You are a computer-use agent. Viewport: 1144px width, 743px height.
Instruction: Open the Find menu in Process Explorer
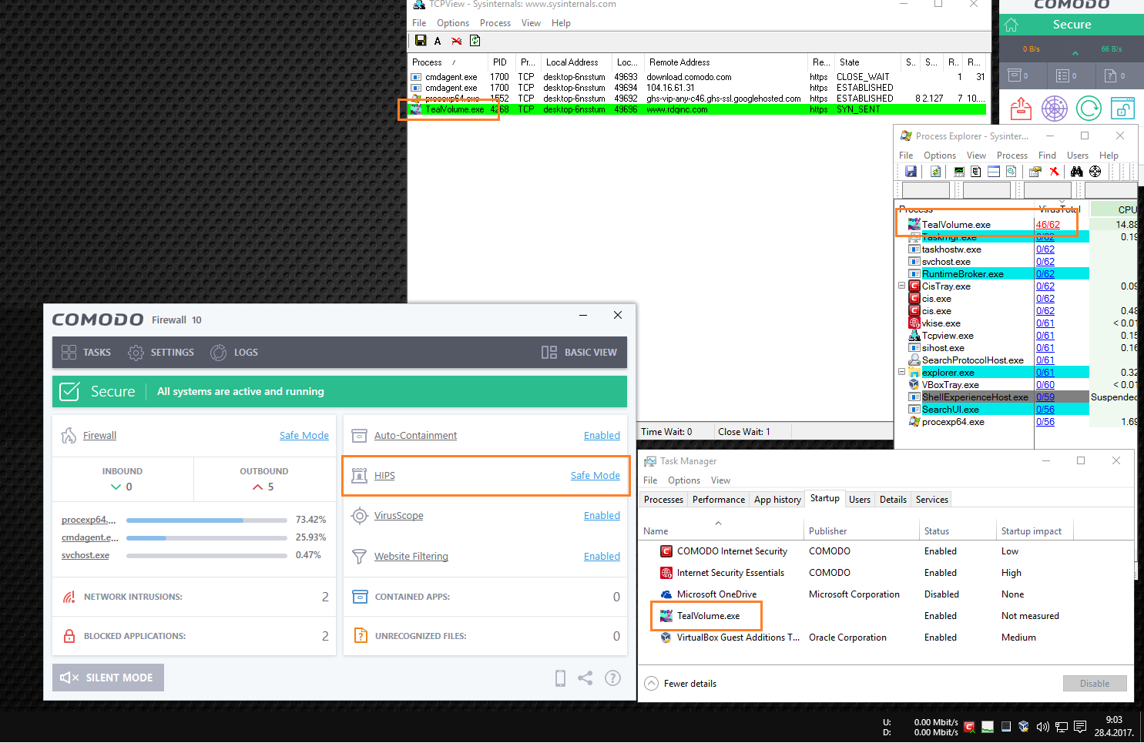[1047, 156]
